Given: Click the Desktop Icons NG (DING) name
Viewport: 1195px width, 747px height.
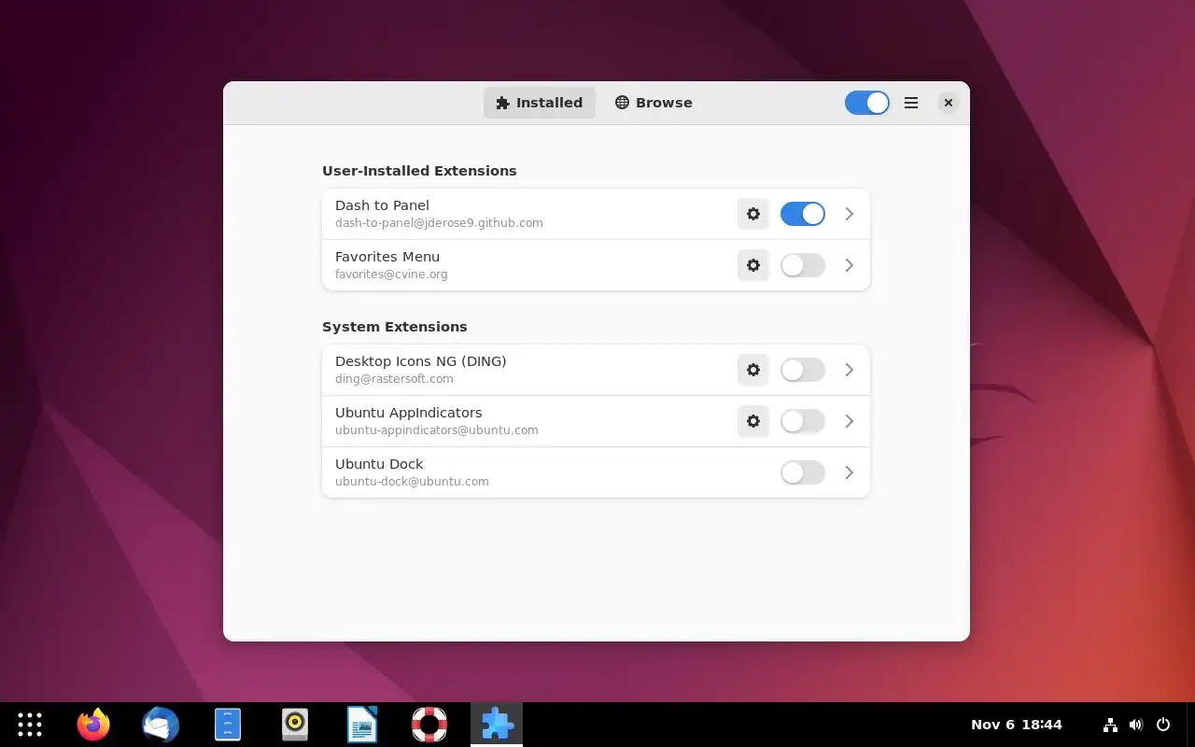Looking at the screenshot, I should [421, 361].
